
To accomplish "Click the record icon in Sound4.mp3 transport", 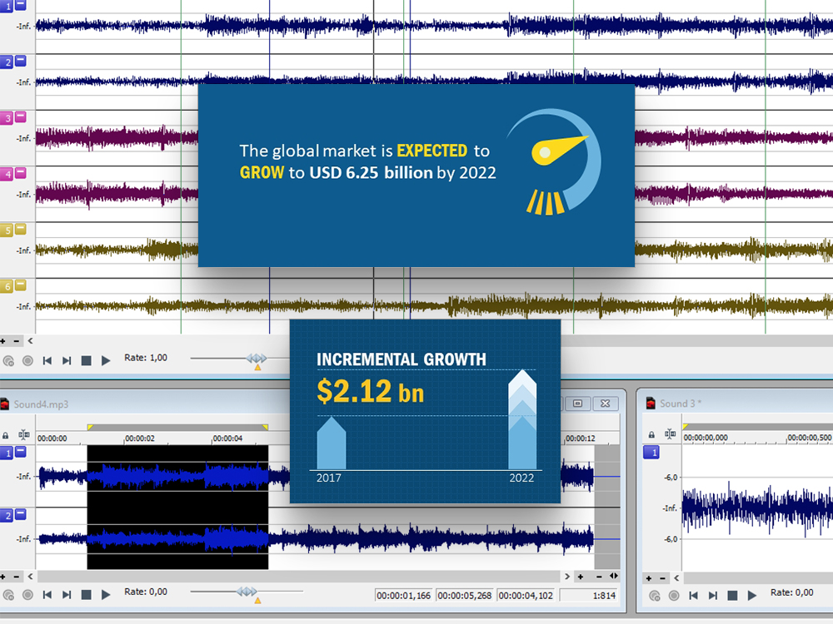I will (x=27, y=593).
